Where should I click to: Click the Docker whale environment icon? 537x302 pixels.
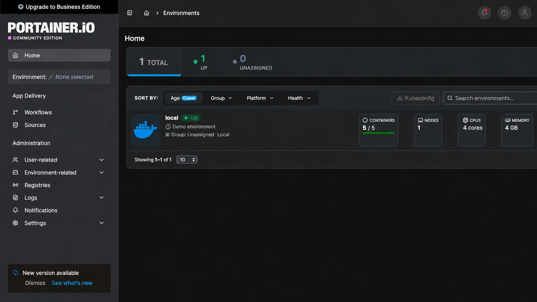point(145,130)
